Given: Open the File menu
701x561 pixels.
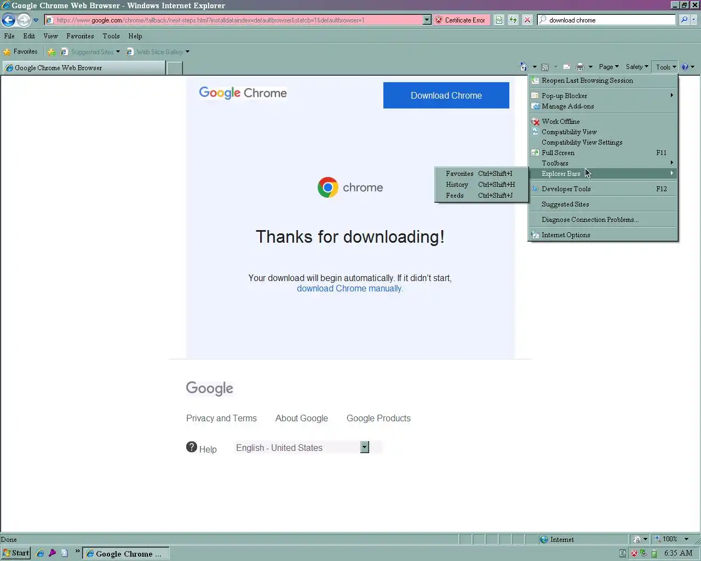Looking at the screenshot, I should 9,36.
